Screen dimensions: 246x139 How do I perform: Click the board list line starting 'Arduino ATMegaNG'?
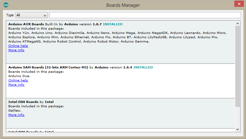pyautogui.click(x=79, y=42)
